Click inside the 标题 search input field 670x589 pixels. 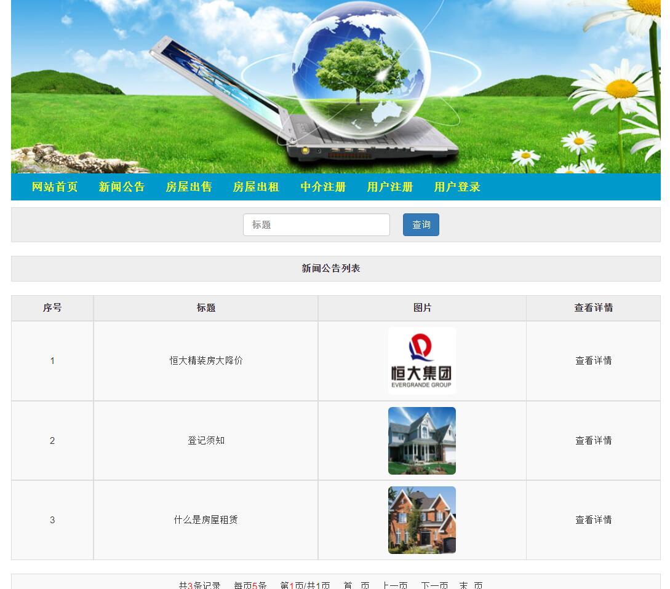[x=316, y=224]
